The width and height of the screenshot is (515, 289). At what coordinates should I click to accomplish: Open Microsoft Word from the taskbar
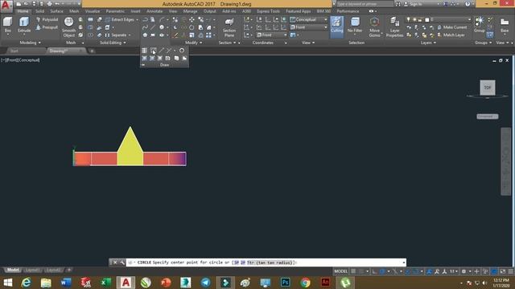tap(66, 282)
